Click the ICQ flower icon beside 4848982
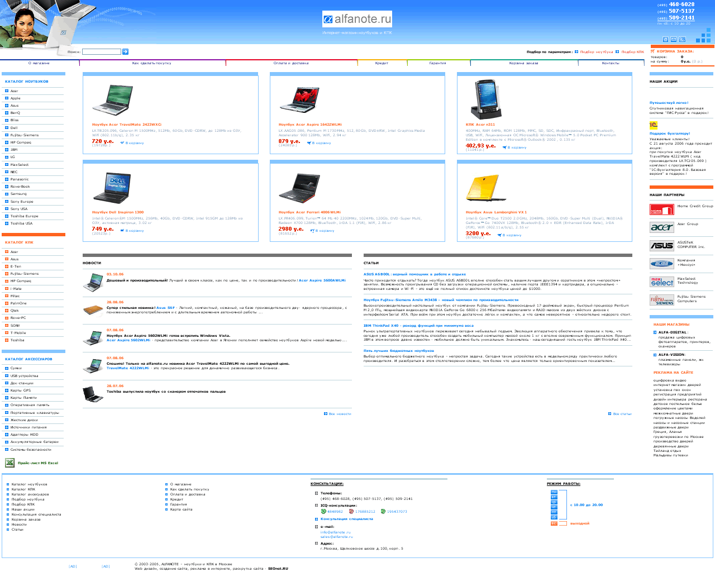This screenshot has width=715, height=572. click(x=323, y=511)
